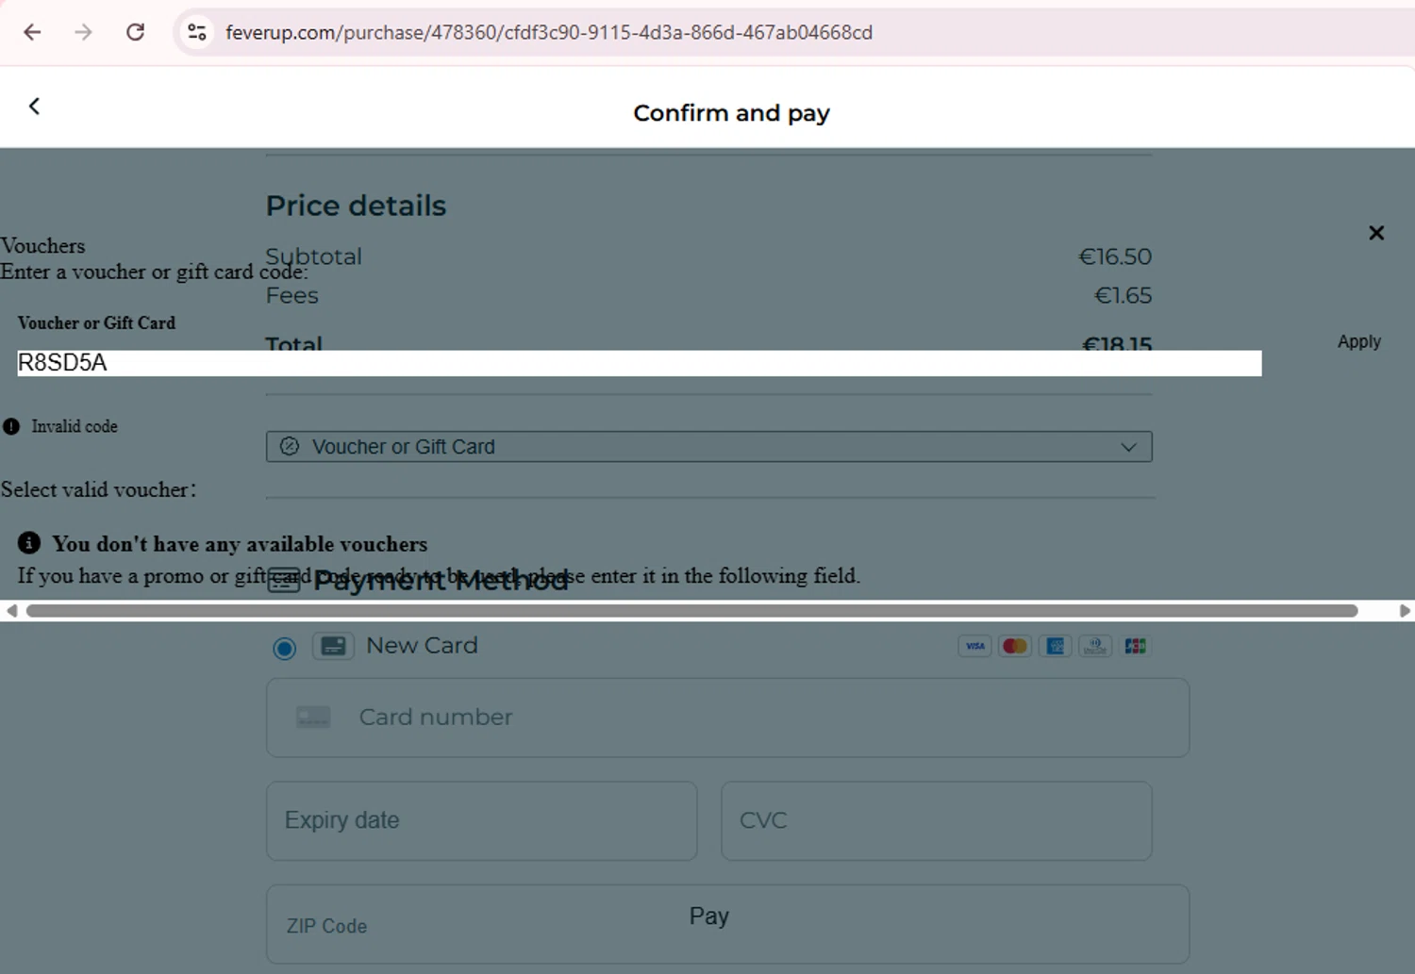Reload the page
The width and height of the screenshot is (1415, 974).
(x=135, y=32)
